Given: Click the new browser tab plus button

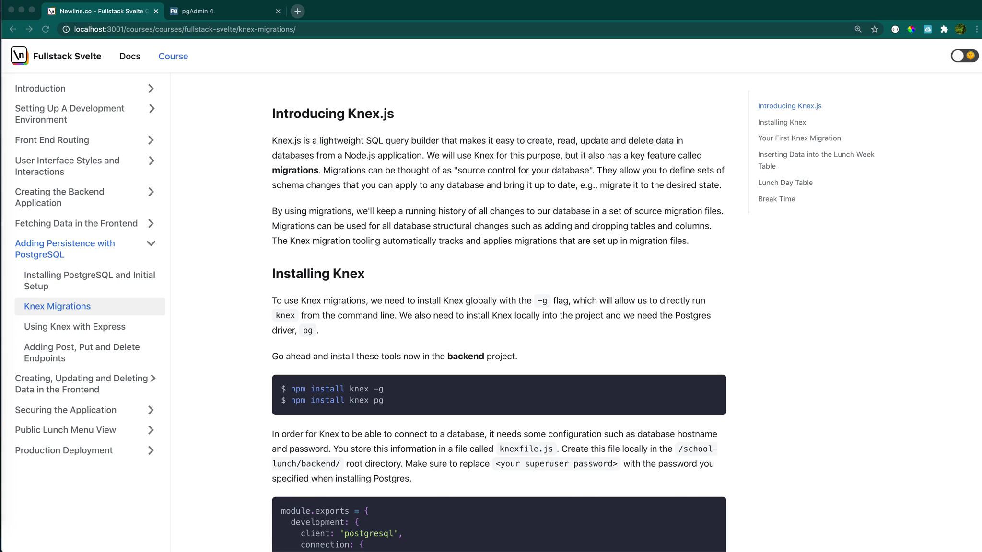Looking at the screenshot, I should coord(297,11).
